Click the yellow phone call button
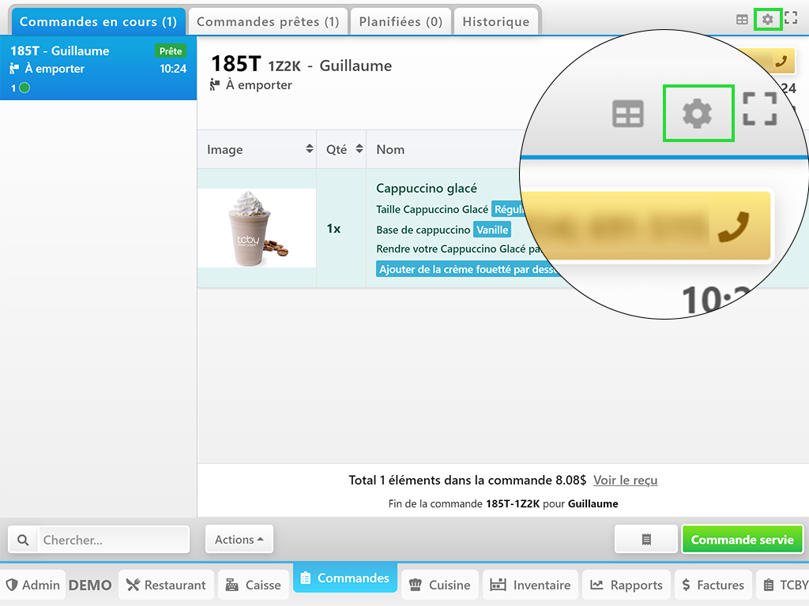The image size is (809, 606). (x=781, y=62)
